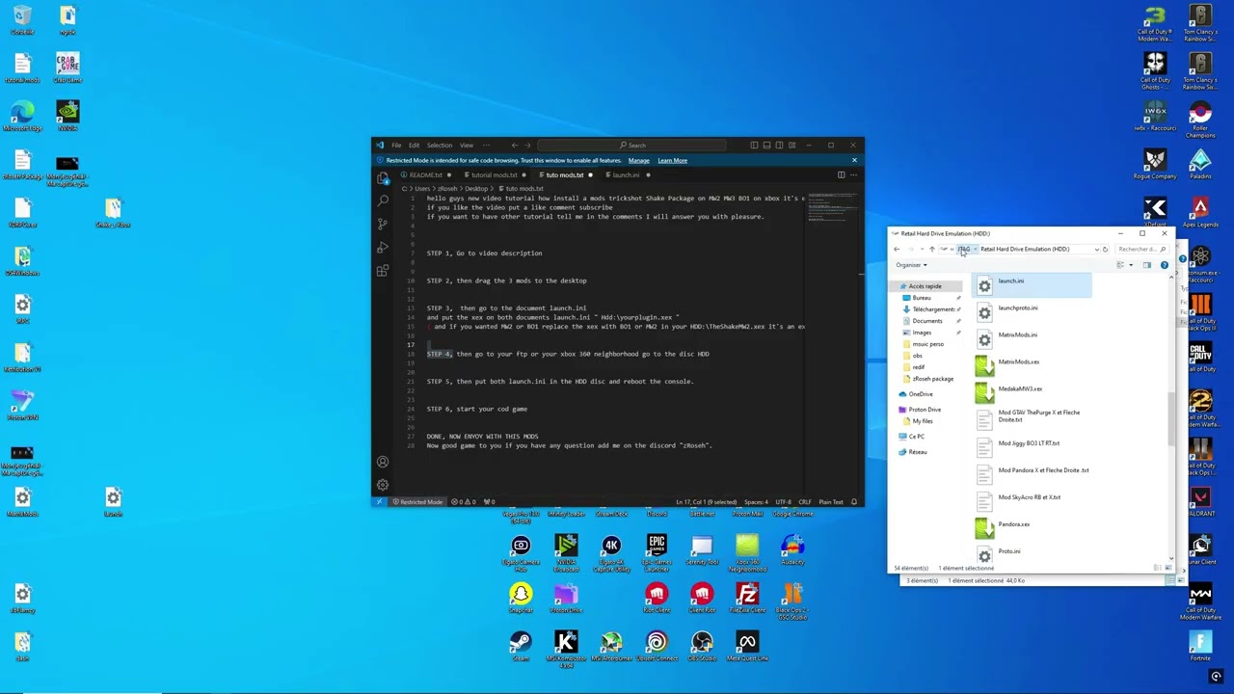Open Epic Games Launcher shortcut

point(657,551)
